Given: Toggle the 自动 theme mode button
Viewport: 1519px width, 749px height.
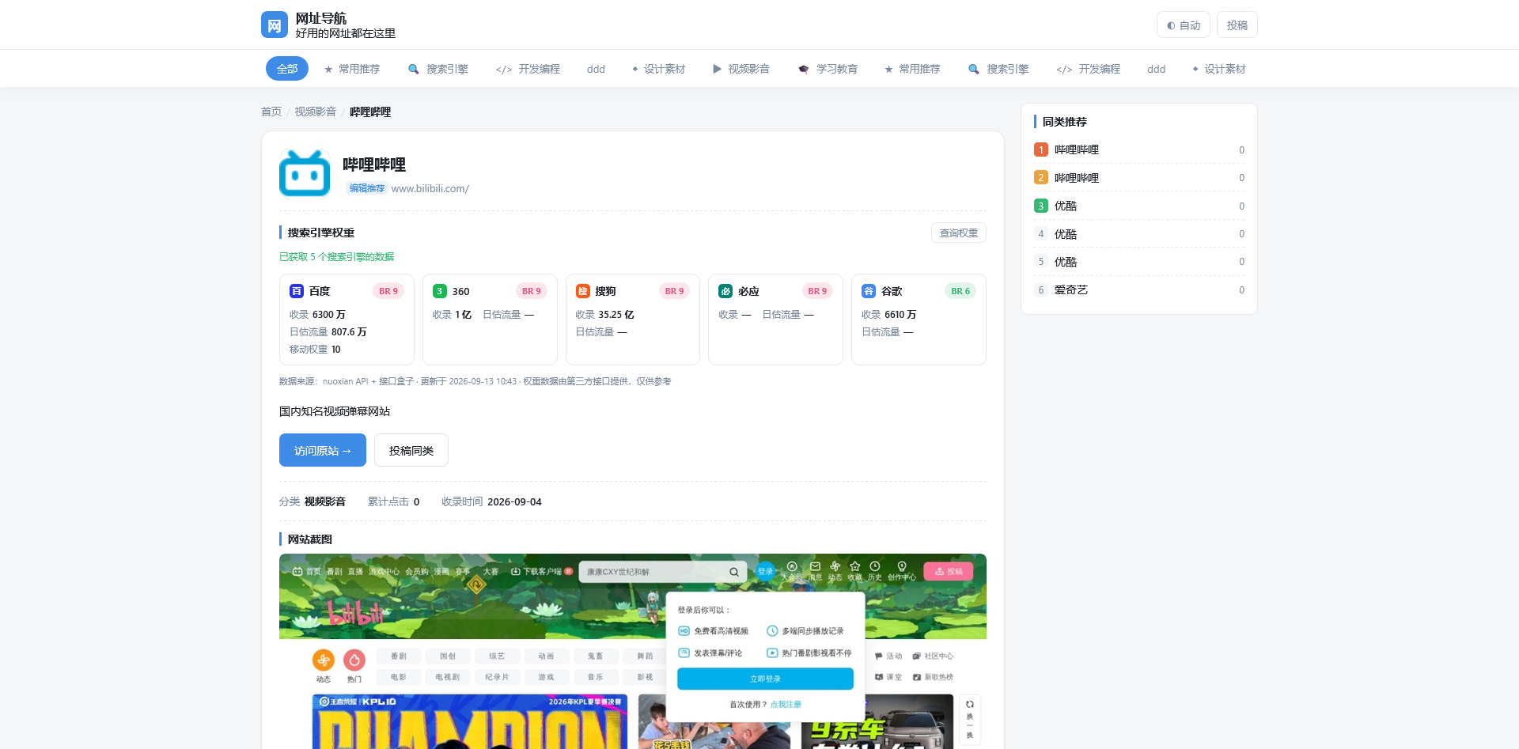Looking at the screenshot, I should click(1184, 25).
